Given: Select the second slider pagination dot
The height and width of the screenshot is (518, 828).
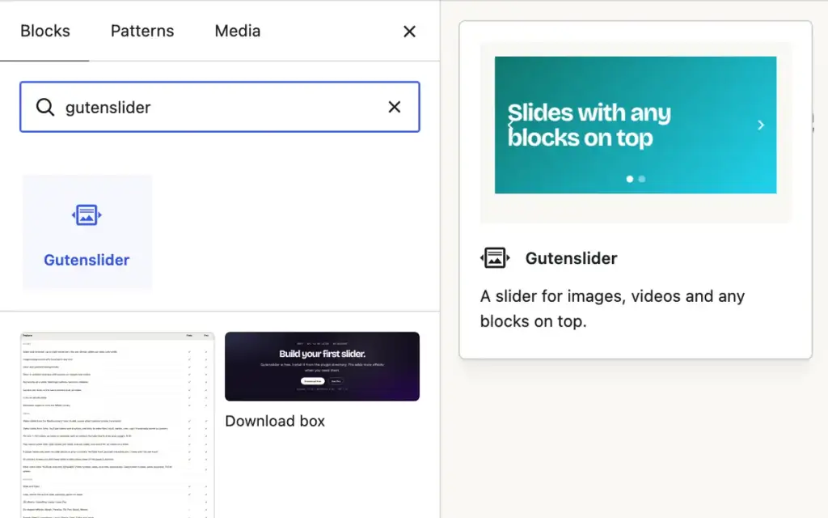Looking at the screenshot, I should [641, 179].
